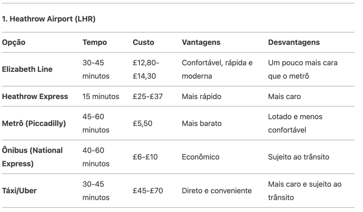Screen dimensions: 363x212
Task: Click the Metrô (Piccadilly) row label
Action: tap(34, 123)
